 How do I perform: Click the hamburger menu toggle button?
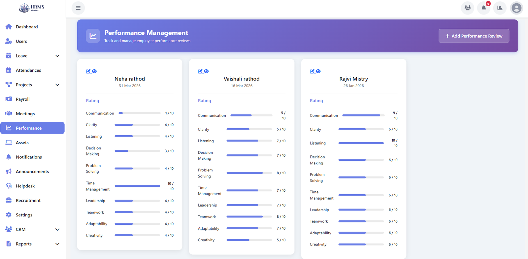point(78,8)
